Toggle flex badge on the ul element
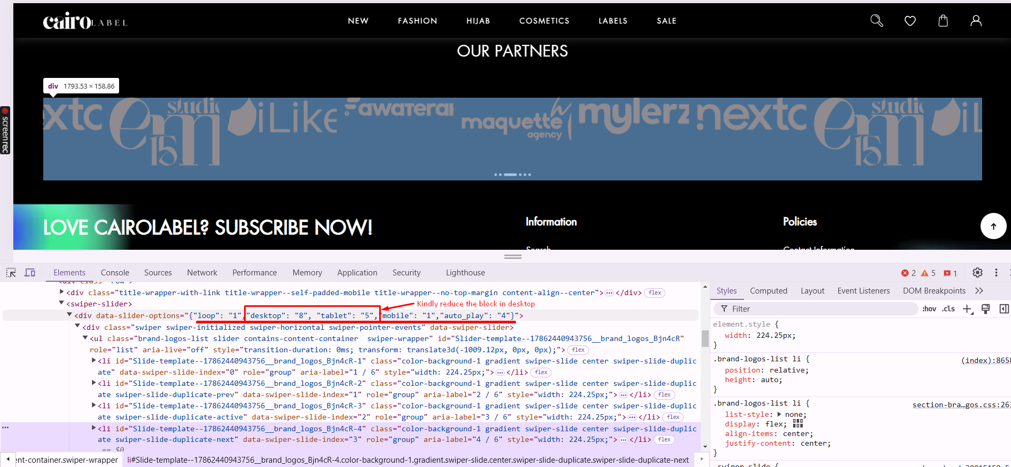Image resolution: width=1011 pixels, height=467 pixels. tap(578, 350)
